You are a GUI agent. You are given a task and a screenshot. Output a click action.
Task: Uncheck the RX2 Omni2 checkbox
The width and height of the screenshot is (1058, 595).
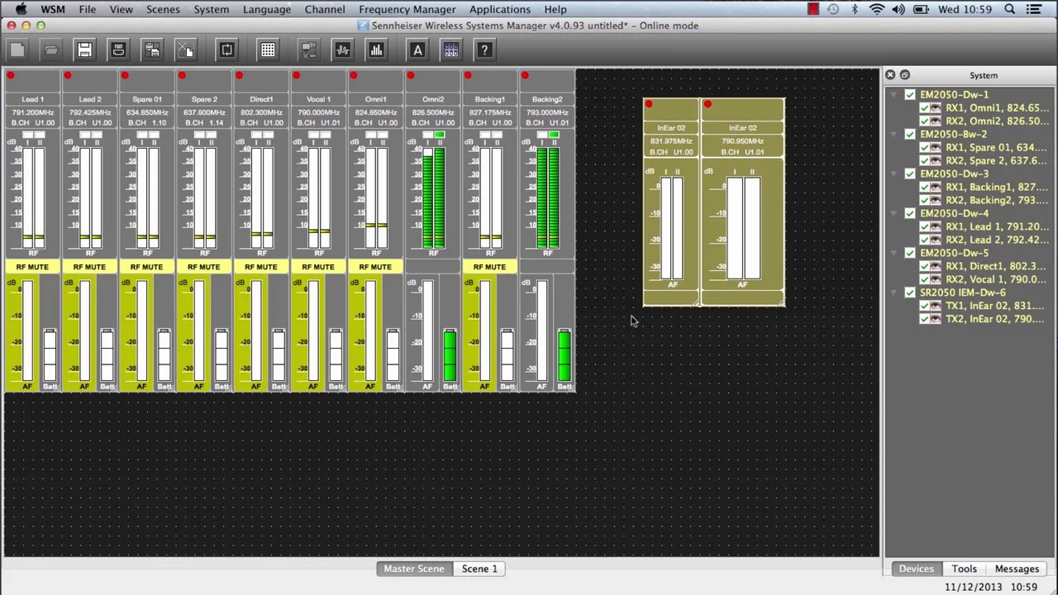point(924,121)
